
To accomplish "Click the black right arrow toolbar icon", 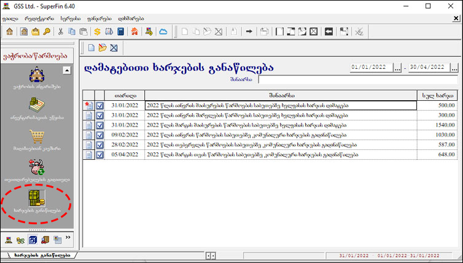I will 249,31.
